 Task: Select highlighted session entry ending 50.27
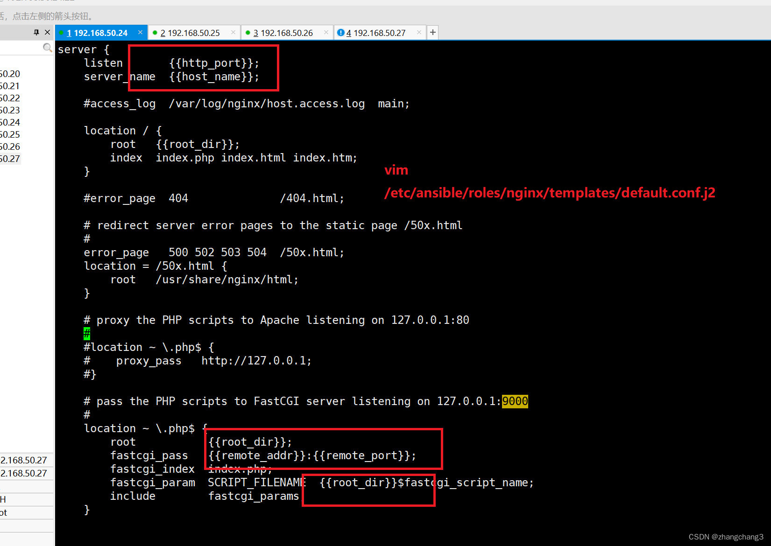click(10, 159)
